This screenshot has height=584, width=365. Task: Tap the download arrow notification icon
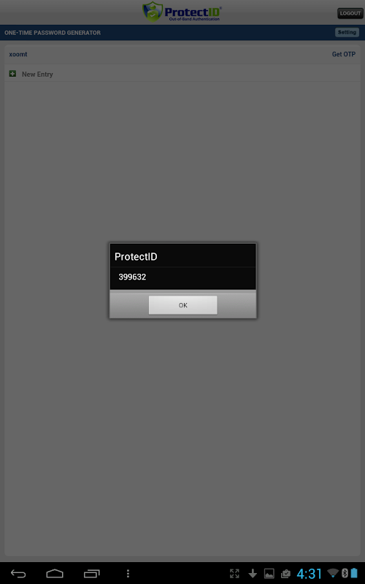tap(253, 573)
